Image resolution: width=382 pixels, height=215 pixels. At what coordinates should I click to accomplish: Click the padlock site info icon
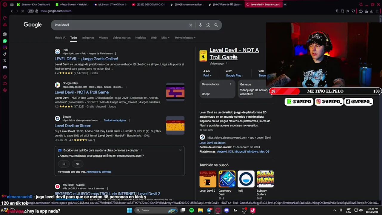tap(37, 11)
